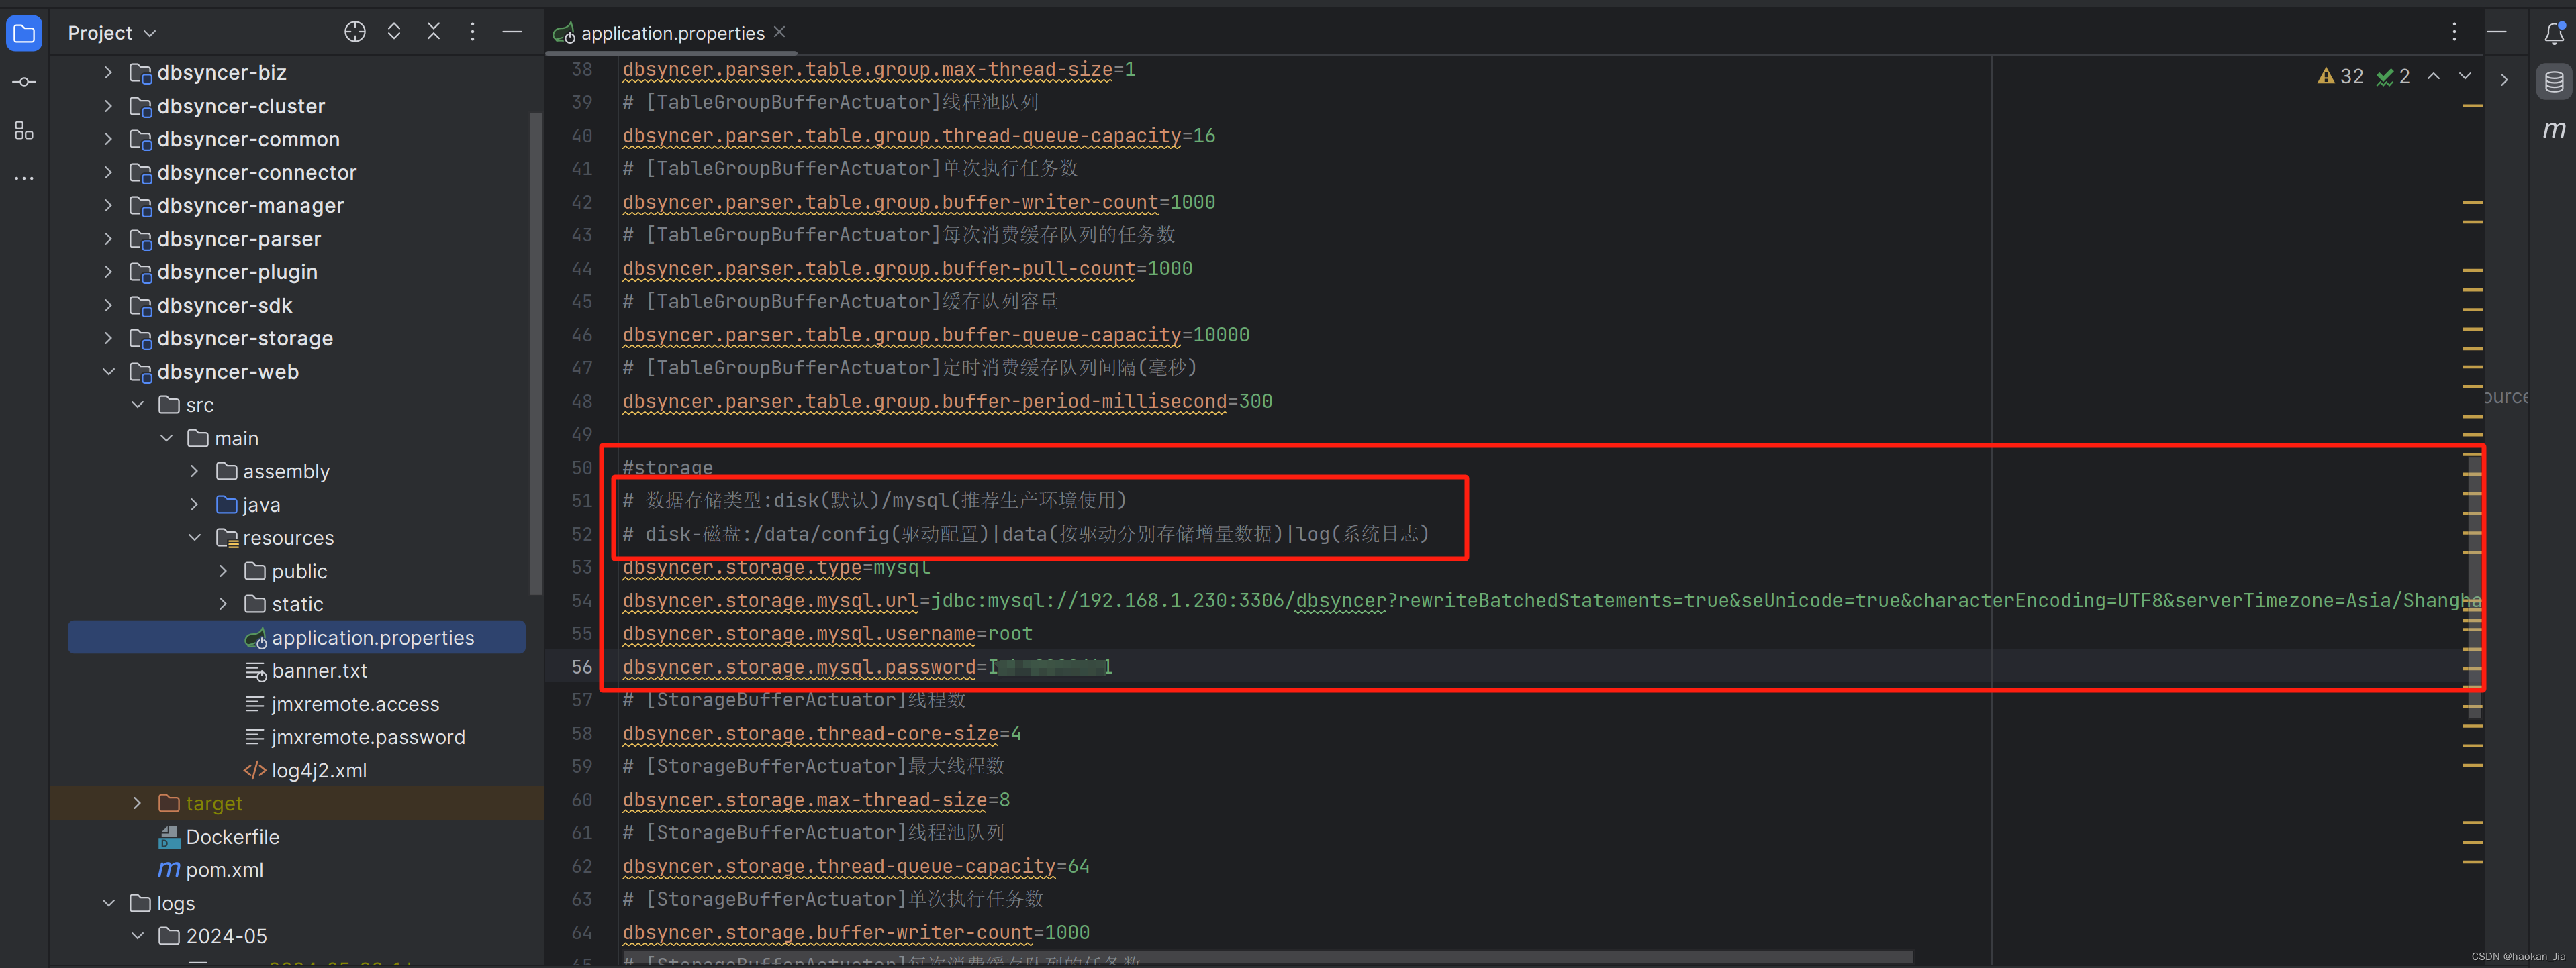Click Collapse All icon in Project header
Screen dimensions: 2576x968
click(433, 32)
